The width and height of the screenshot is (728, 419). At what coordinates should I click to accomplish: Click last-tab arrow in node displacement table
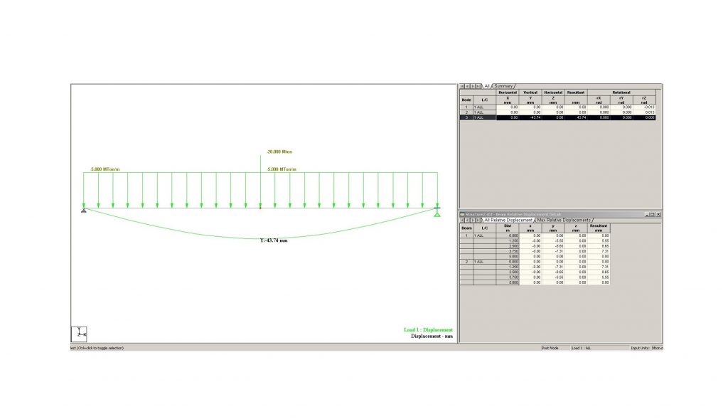(478, 86)
